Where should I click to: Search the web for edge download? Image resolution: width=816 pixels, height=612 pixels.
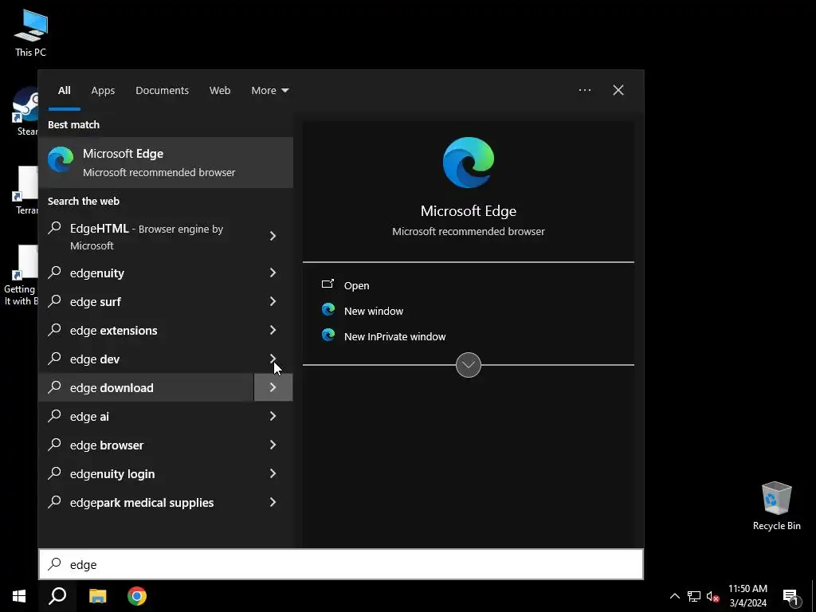(x=147, y=387)
